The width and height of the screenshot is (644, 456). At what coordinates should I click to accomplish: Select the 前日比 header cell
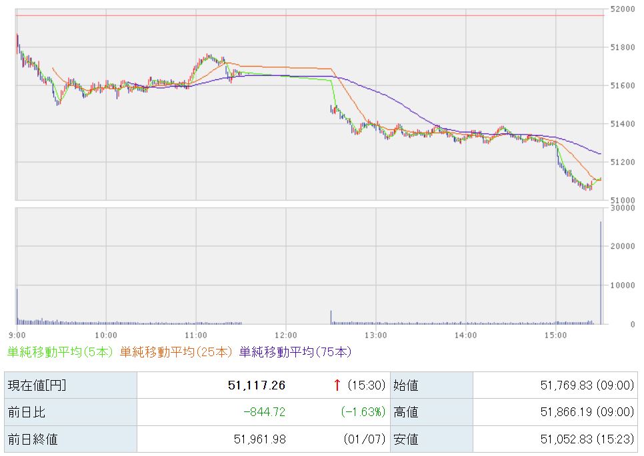70,412
